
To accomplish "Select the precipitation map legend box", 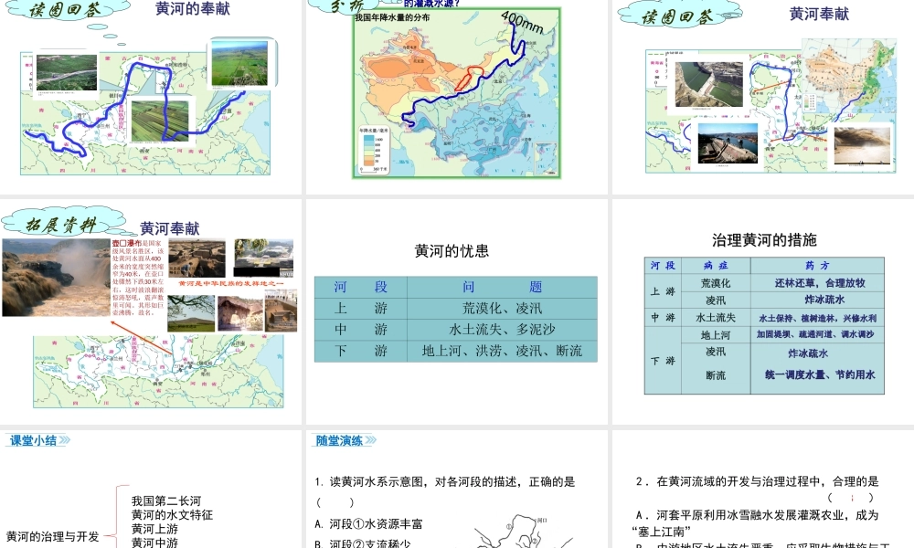I will (373, 150).
